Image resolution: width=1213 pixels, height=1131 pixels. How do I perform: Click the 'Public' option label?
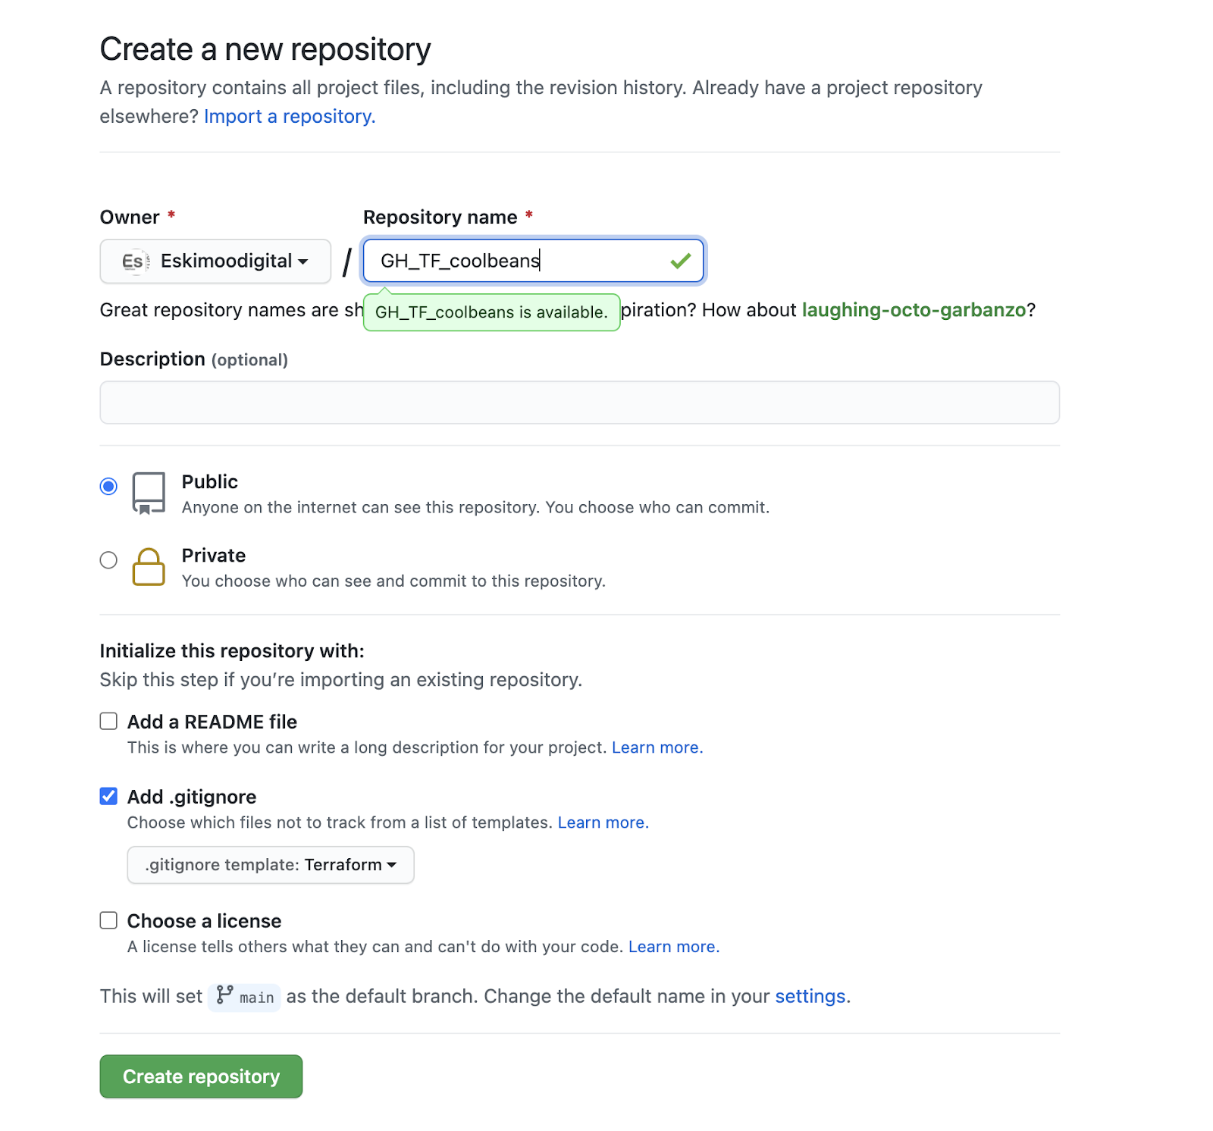point(210,482)
